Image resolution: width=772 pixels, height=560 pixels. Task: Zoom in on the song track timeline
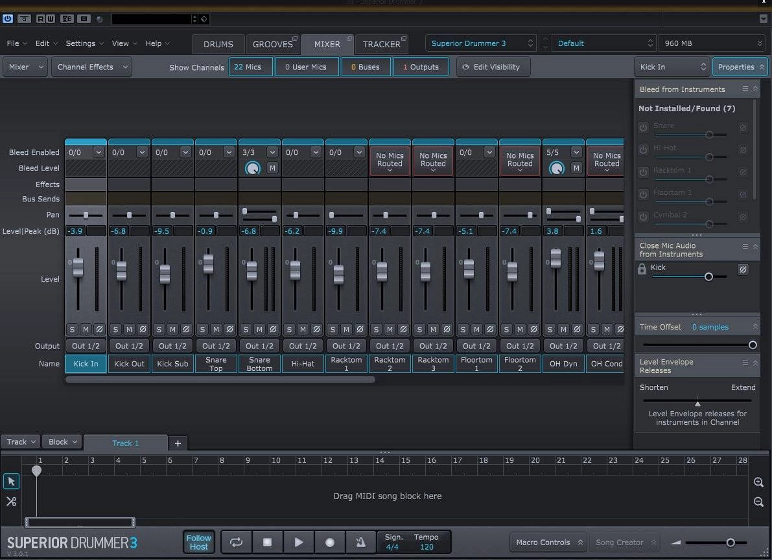758,482
